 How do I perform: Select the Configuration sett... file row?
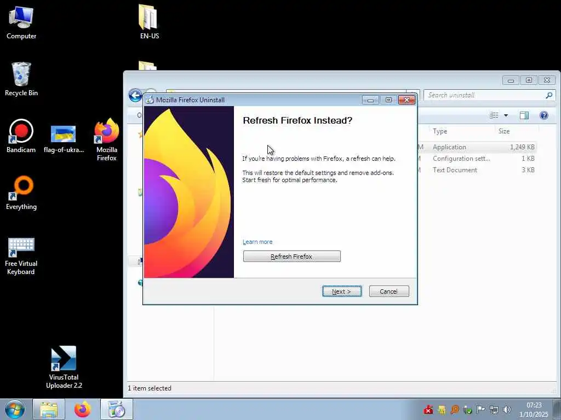click(x=477, y=159)
